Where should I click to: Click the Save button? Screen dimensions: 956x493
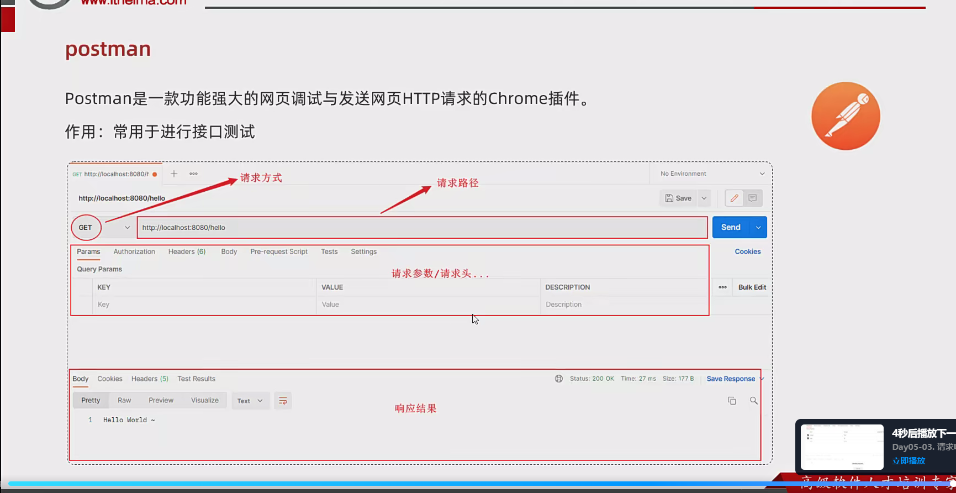[678, 198]
